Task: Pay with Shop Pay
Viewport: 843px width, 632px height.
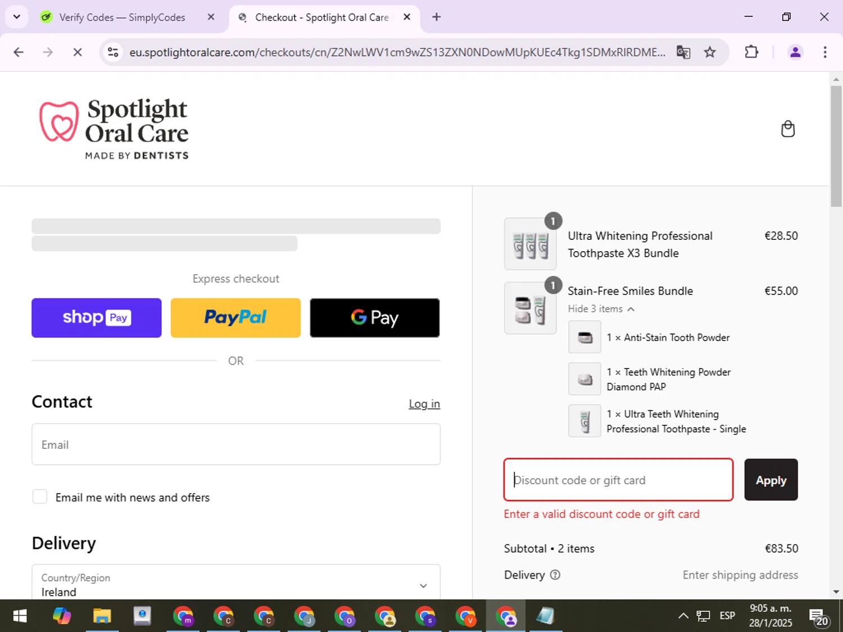Action: click(x=97, y=317)
